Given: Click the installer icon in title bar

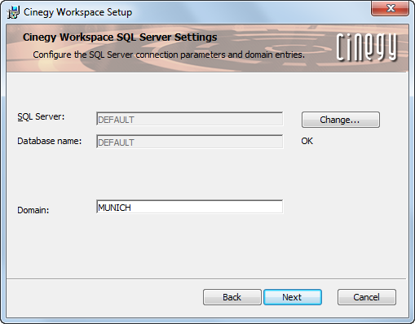Looking at the screenshot, I should pos(14,12).
